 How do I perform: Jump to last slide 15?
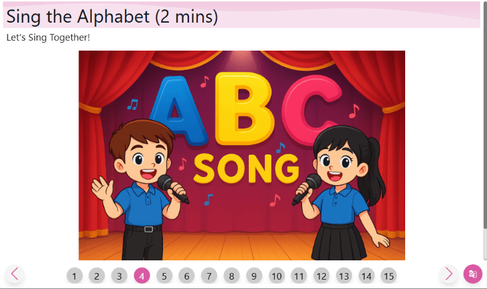pos(389,276)
